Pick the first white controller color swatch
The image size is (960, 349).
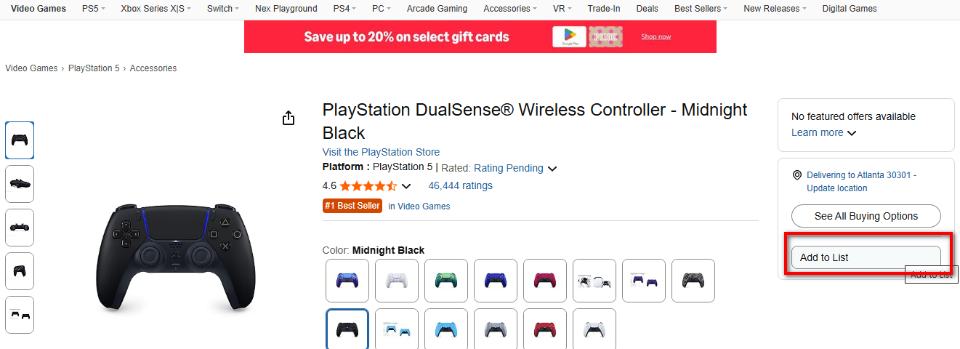click(397, 281)
